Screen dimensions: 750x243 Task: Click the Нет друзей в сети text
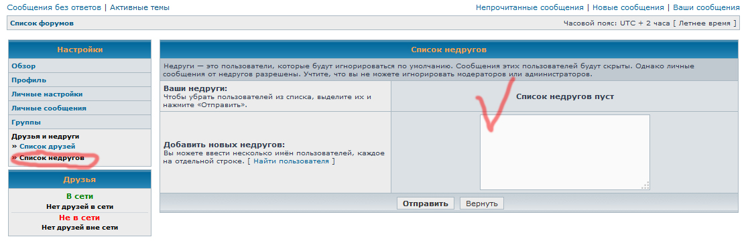80,207
